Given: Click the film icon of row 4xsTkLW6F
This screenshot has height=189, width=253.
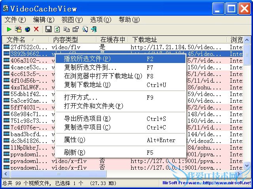Looking at the screenshot, I should coord(6,87).
